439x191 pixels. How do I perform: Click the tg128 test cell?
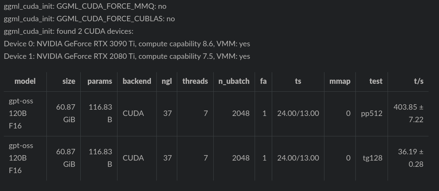[x=373, y=158]
